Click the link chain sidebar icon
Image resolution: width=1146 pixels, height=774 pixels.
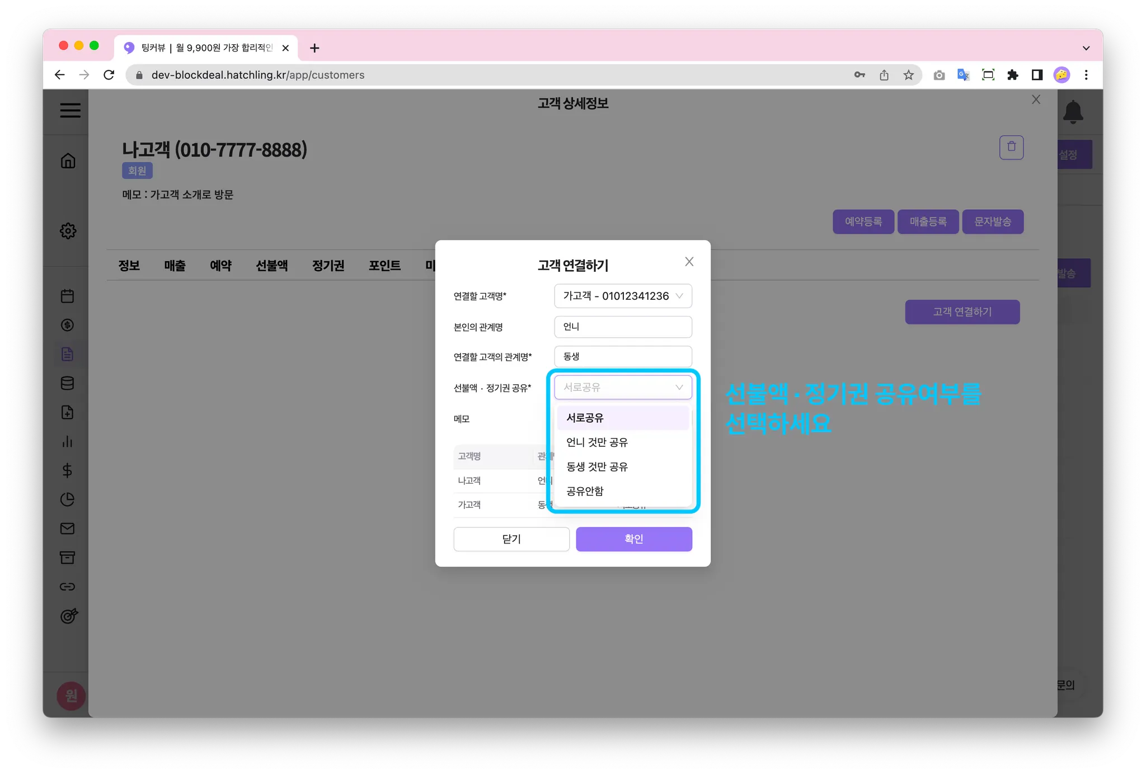pyautogui.click(x=68, y=587)
